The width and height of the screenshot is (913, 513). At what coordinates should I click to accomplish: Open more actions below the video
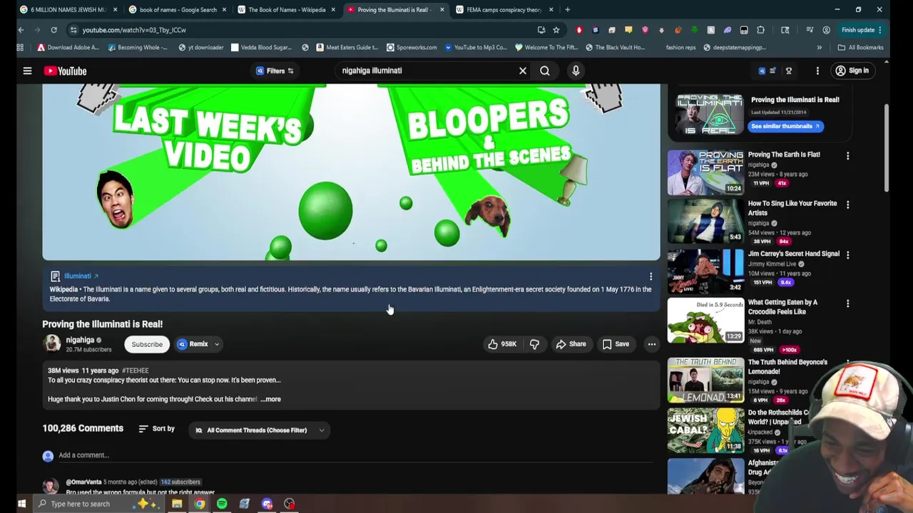coord(651,344)
